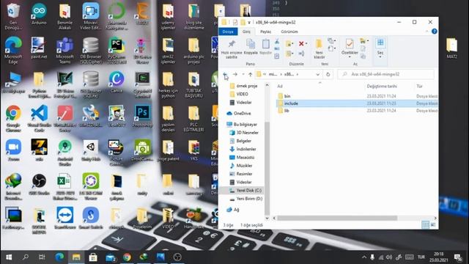This screenshot has width=469, height=264.
Task: Select Zoom desktop shortcut
Action: tap(13, 150)
